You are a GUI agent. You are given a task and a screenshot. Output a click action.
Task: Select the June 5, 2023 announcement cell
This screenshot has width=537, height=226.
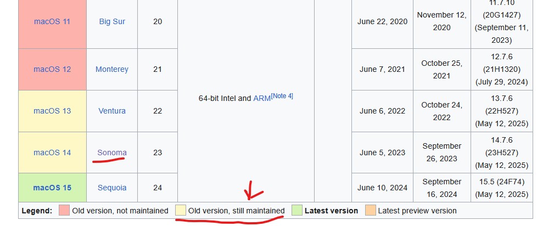382,152
